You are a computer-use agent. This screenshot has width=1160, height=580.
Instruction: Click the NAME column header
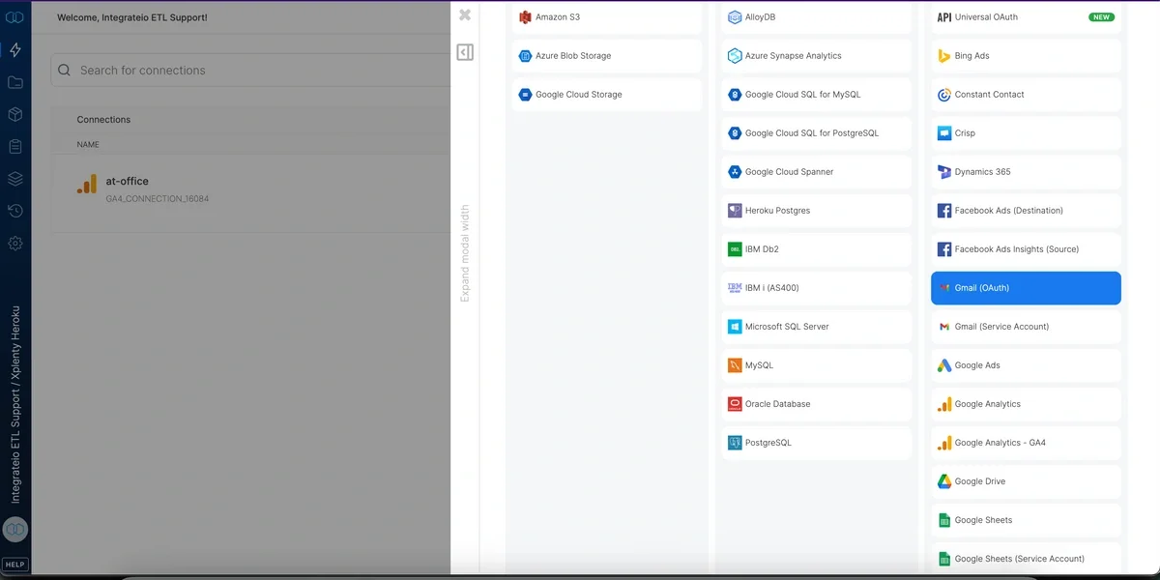point(88,145)
